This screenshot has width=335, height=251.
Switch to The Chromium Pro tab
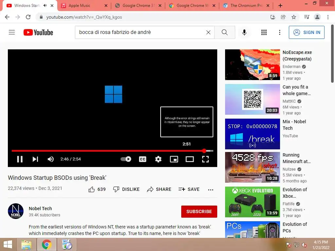click(x=246, y=6)
